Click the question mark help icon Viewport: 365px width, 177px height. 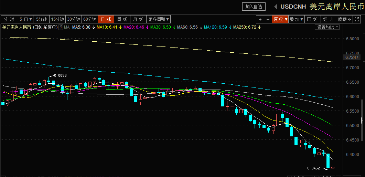pyautogui.click(x=61, y=27)
